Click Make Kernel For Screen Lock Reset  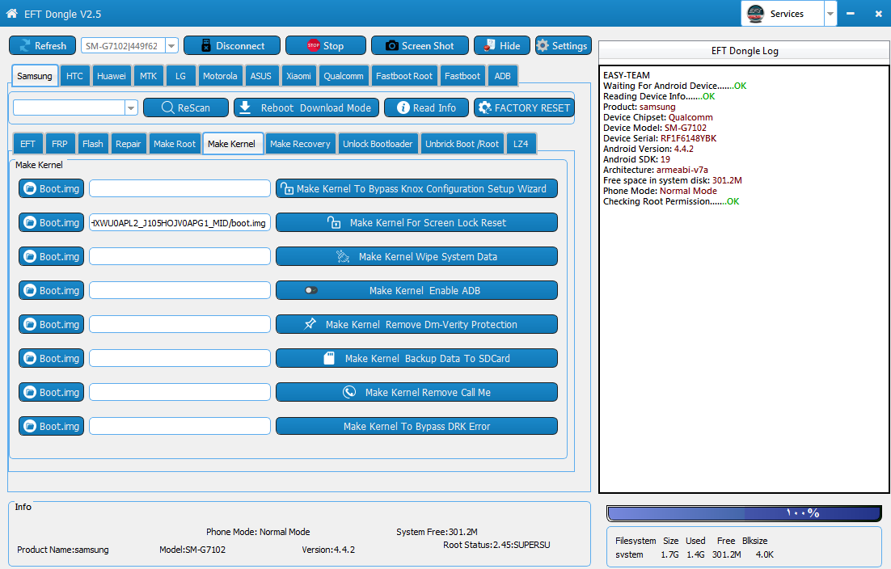(x=416, y=222)
